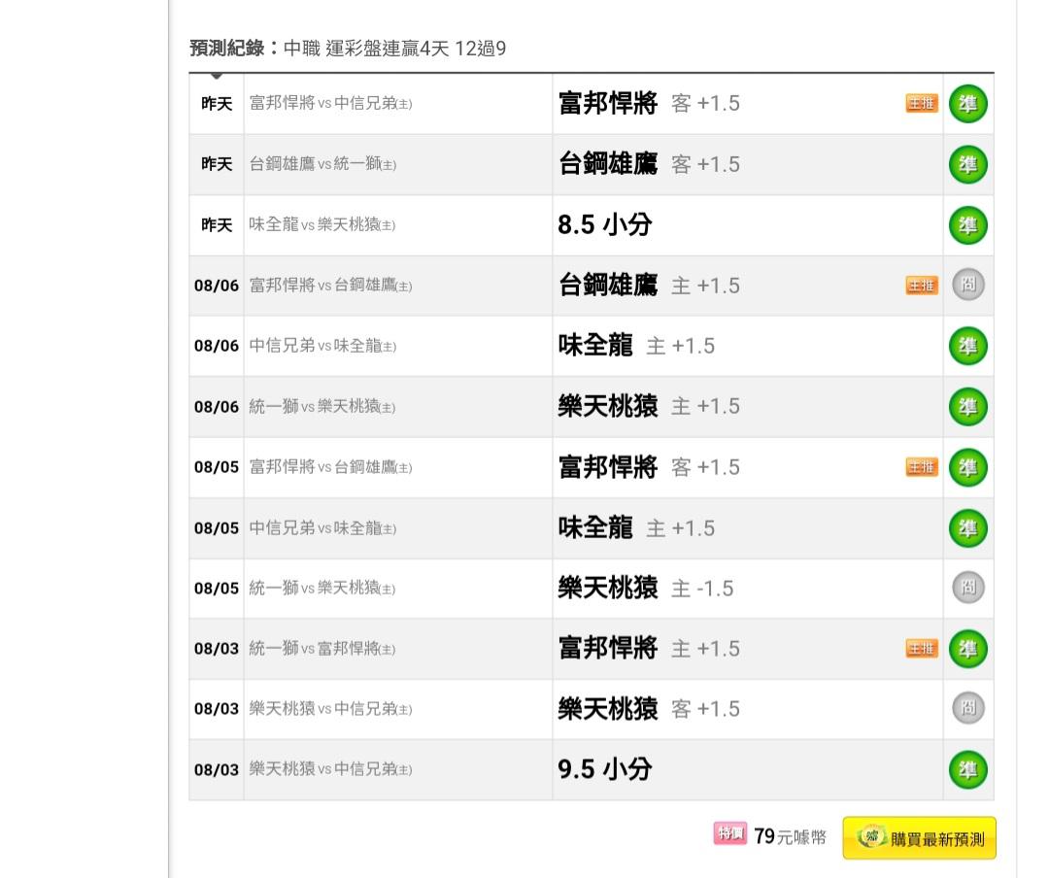Screen dimensions: 1049x878
Task: Click the 樂天桃猿 客 +1.5 prediction
Action: pos(649,709)
